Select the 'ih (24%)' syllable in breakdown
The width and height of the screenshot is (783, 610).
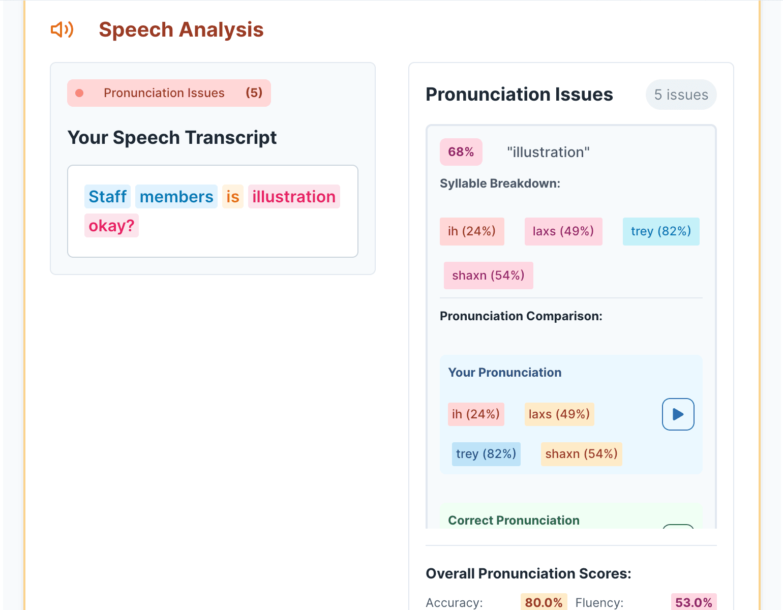coord(471,231)
